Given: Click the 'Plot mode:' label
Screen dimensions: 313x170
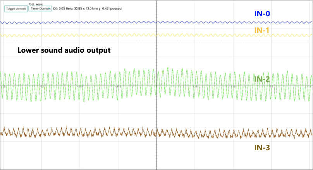Looking at the screenshot, I should [36, 4].
